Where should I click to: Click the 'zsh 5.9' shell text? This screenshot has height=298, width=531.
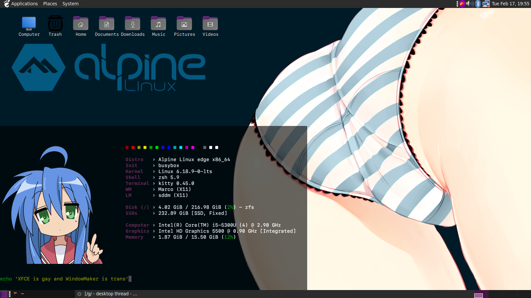[x=169, y=177]
